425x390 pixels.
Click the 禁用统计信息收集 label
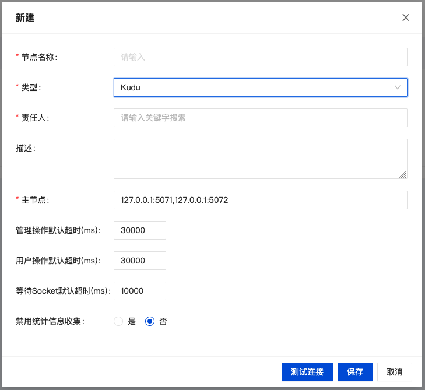[50, 321]
